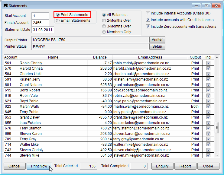This screenshot has height=175, width=224.
Task: Choose the Members Only option
Action: coord(104,32)
